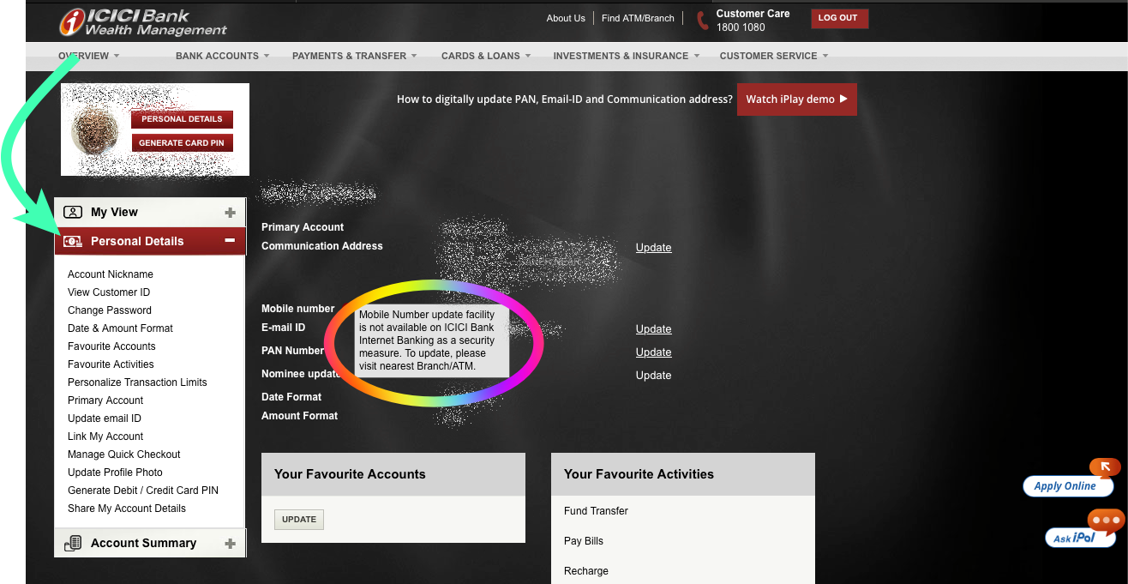This screenshot has width=1128, height=584.
Task: Select Update Profile Photo option
Action: pyautogui.click(x=115, y=473)
